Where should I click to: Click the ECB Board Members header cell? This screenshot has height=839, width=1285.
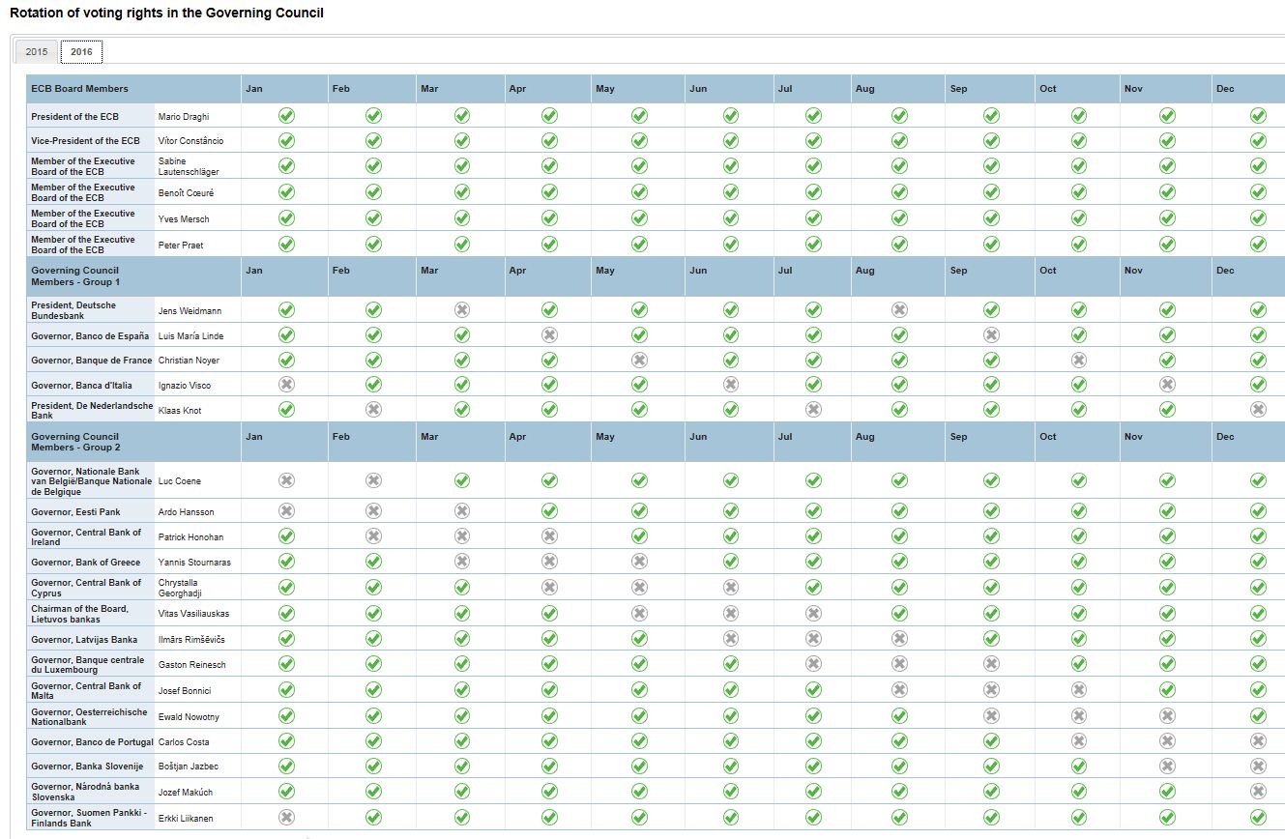pos(79,89)
